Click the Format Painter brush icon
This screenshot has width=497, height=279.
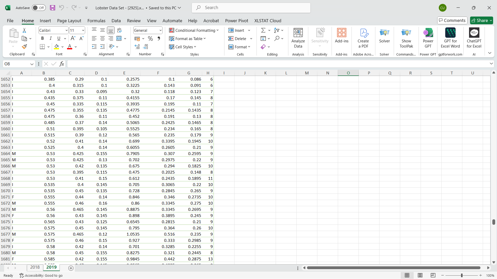[x=24, y=47]
